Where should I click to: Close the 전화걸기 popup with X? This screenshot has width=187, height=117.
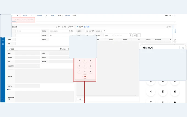point(183,48)
